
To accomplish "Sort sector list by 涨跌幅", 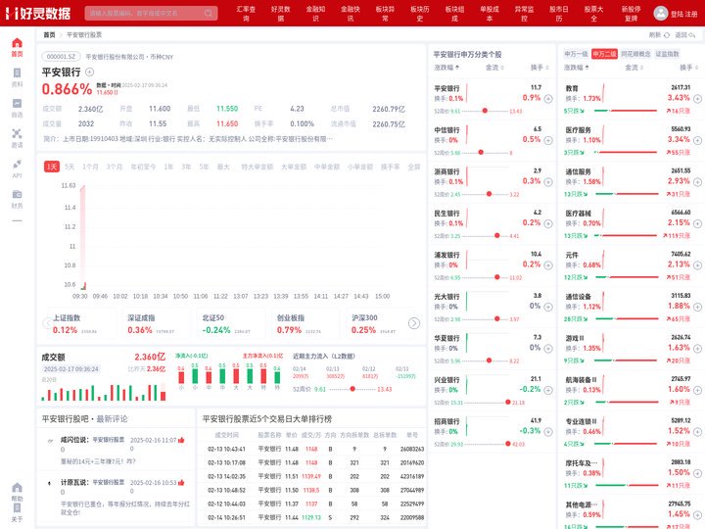I will coord(577,68).
